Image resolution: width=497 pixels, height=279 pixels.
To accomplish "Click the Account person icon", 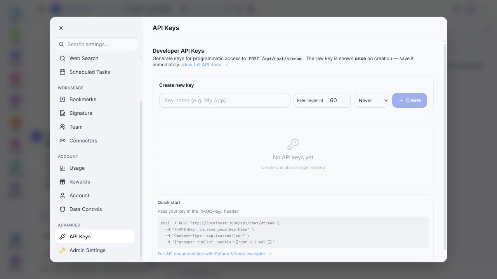I will pos(63,196).
